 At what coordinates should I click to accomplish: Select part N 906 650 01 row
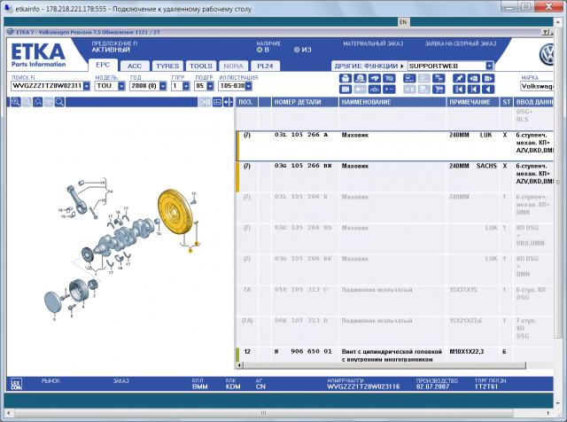(x=394, y=355)
